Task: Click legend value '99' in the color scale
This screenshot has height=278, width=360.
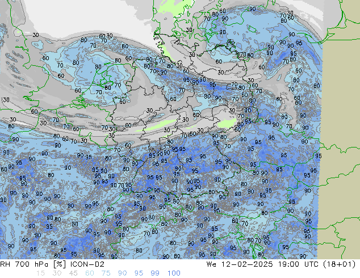Action: (155, 273)
